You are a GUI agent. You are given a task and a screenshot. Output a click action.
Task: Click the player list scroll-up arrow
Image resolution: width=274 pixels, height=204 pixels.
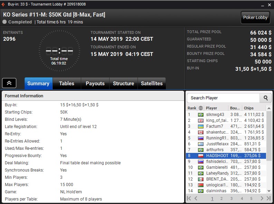[x=269, y=108]
